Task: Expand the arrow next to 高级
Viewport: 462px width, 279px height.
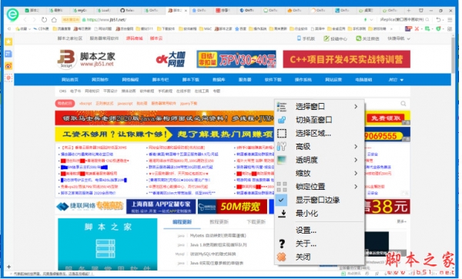Action: (356, 146)
